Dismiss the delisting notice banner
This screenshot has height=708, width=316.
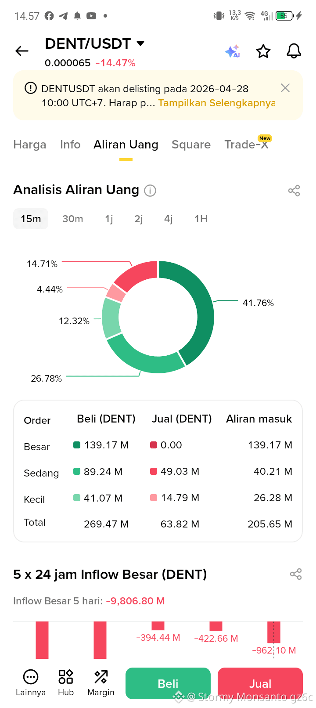[285, 88]
